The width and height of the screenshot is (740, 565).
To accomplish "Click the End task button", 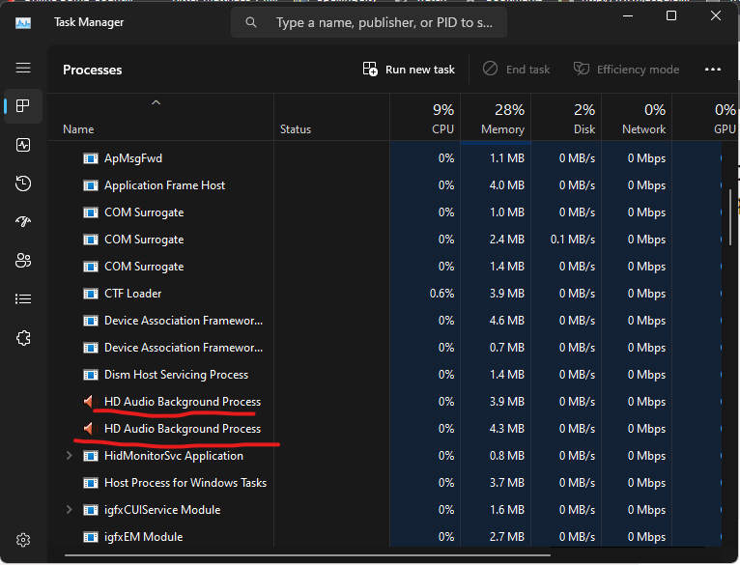I will point(516,70).
